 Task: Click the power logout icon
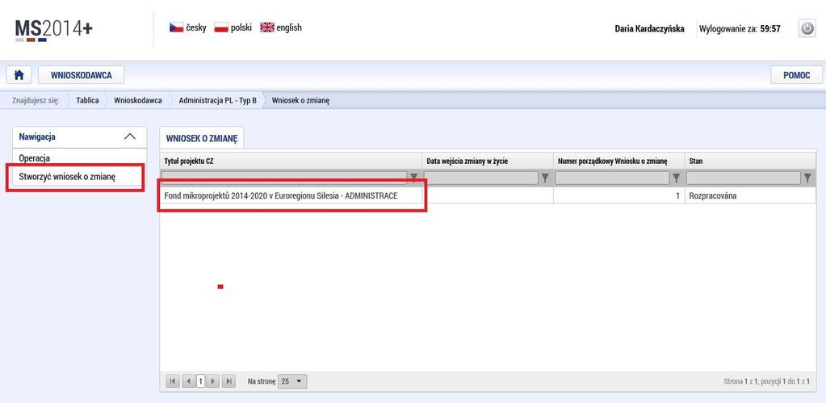coord(807,28)
